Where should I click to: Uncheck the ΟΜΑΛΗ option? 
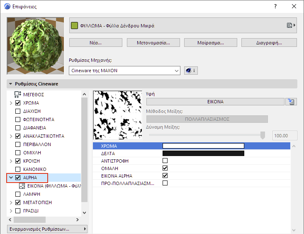165,168
